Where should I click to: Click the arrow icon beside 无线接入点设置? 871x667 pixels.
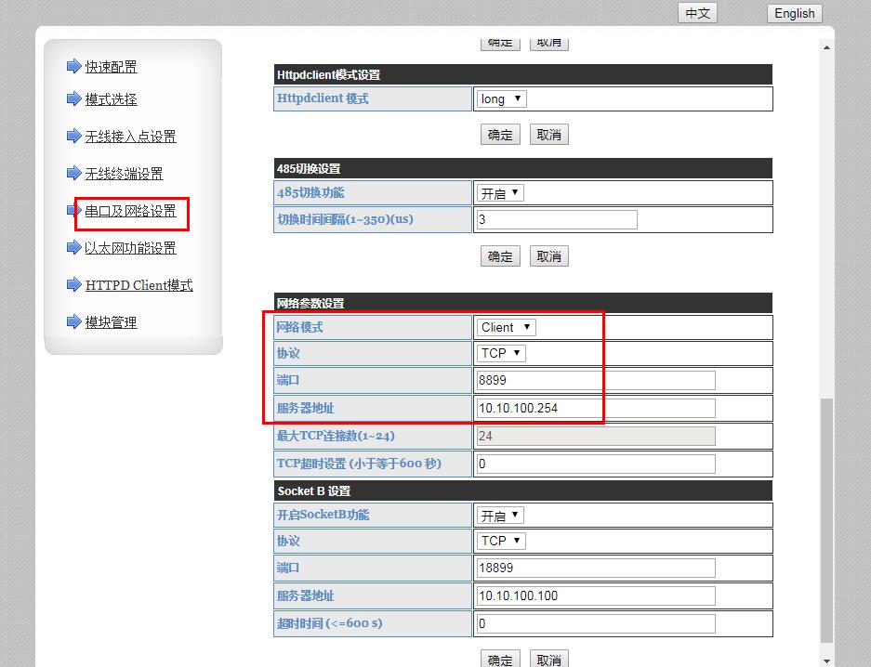pyautogui.click(x=74, y=136)
